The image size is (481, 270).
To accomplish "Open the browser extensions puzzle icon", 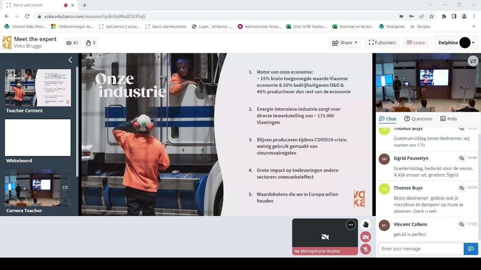I will 444,16.
